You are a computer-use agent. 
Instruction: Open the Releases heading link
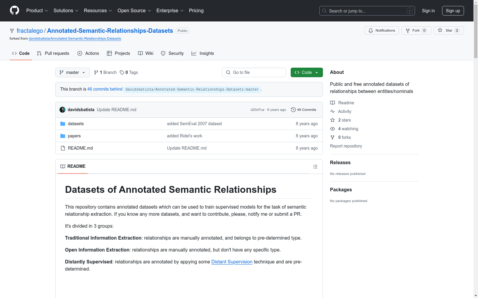340,162
